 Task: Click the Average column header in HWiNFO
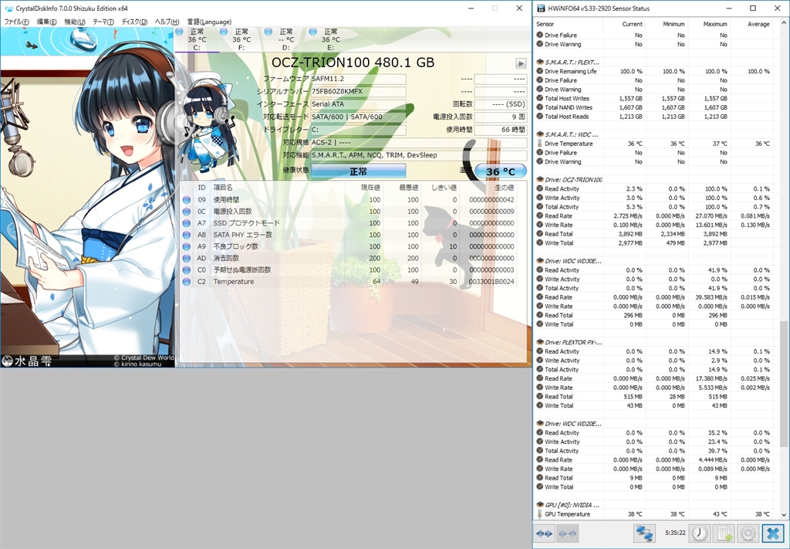pos(751,24)
